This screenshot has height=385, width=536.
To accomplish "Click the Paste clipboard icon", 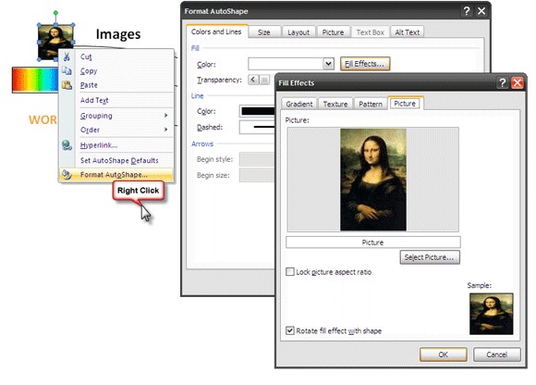I will (67, 85).
